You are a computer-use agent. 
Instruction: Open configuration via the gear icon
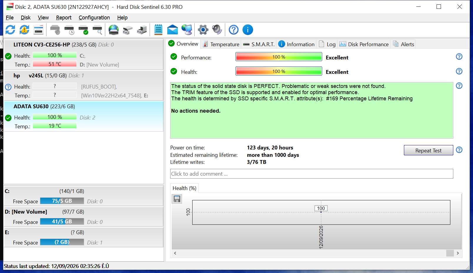pos(203,30)
